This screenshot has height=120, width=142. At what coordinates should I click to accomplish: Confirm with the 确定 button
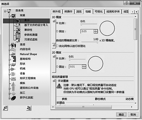121,114
